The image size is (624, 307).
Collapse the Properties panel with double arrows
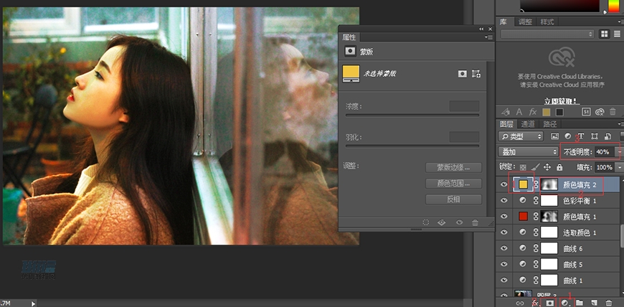(481, 29)
